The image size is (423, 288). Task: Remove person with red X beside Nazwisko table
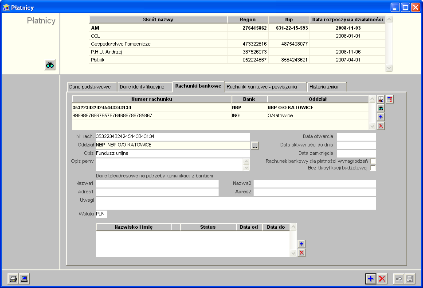click(302, 253)
